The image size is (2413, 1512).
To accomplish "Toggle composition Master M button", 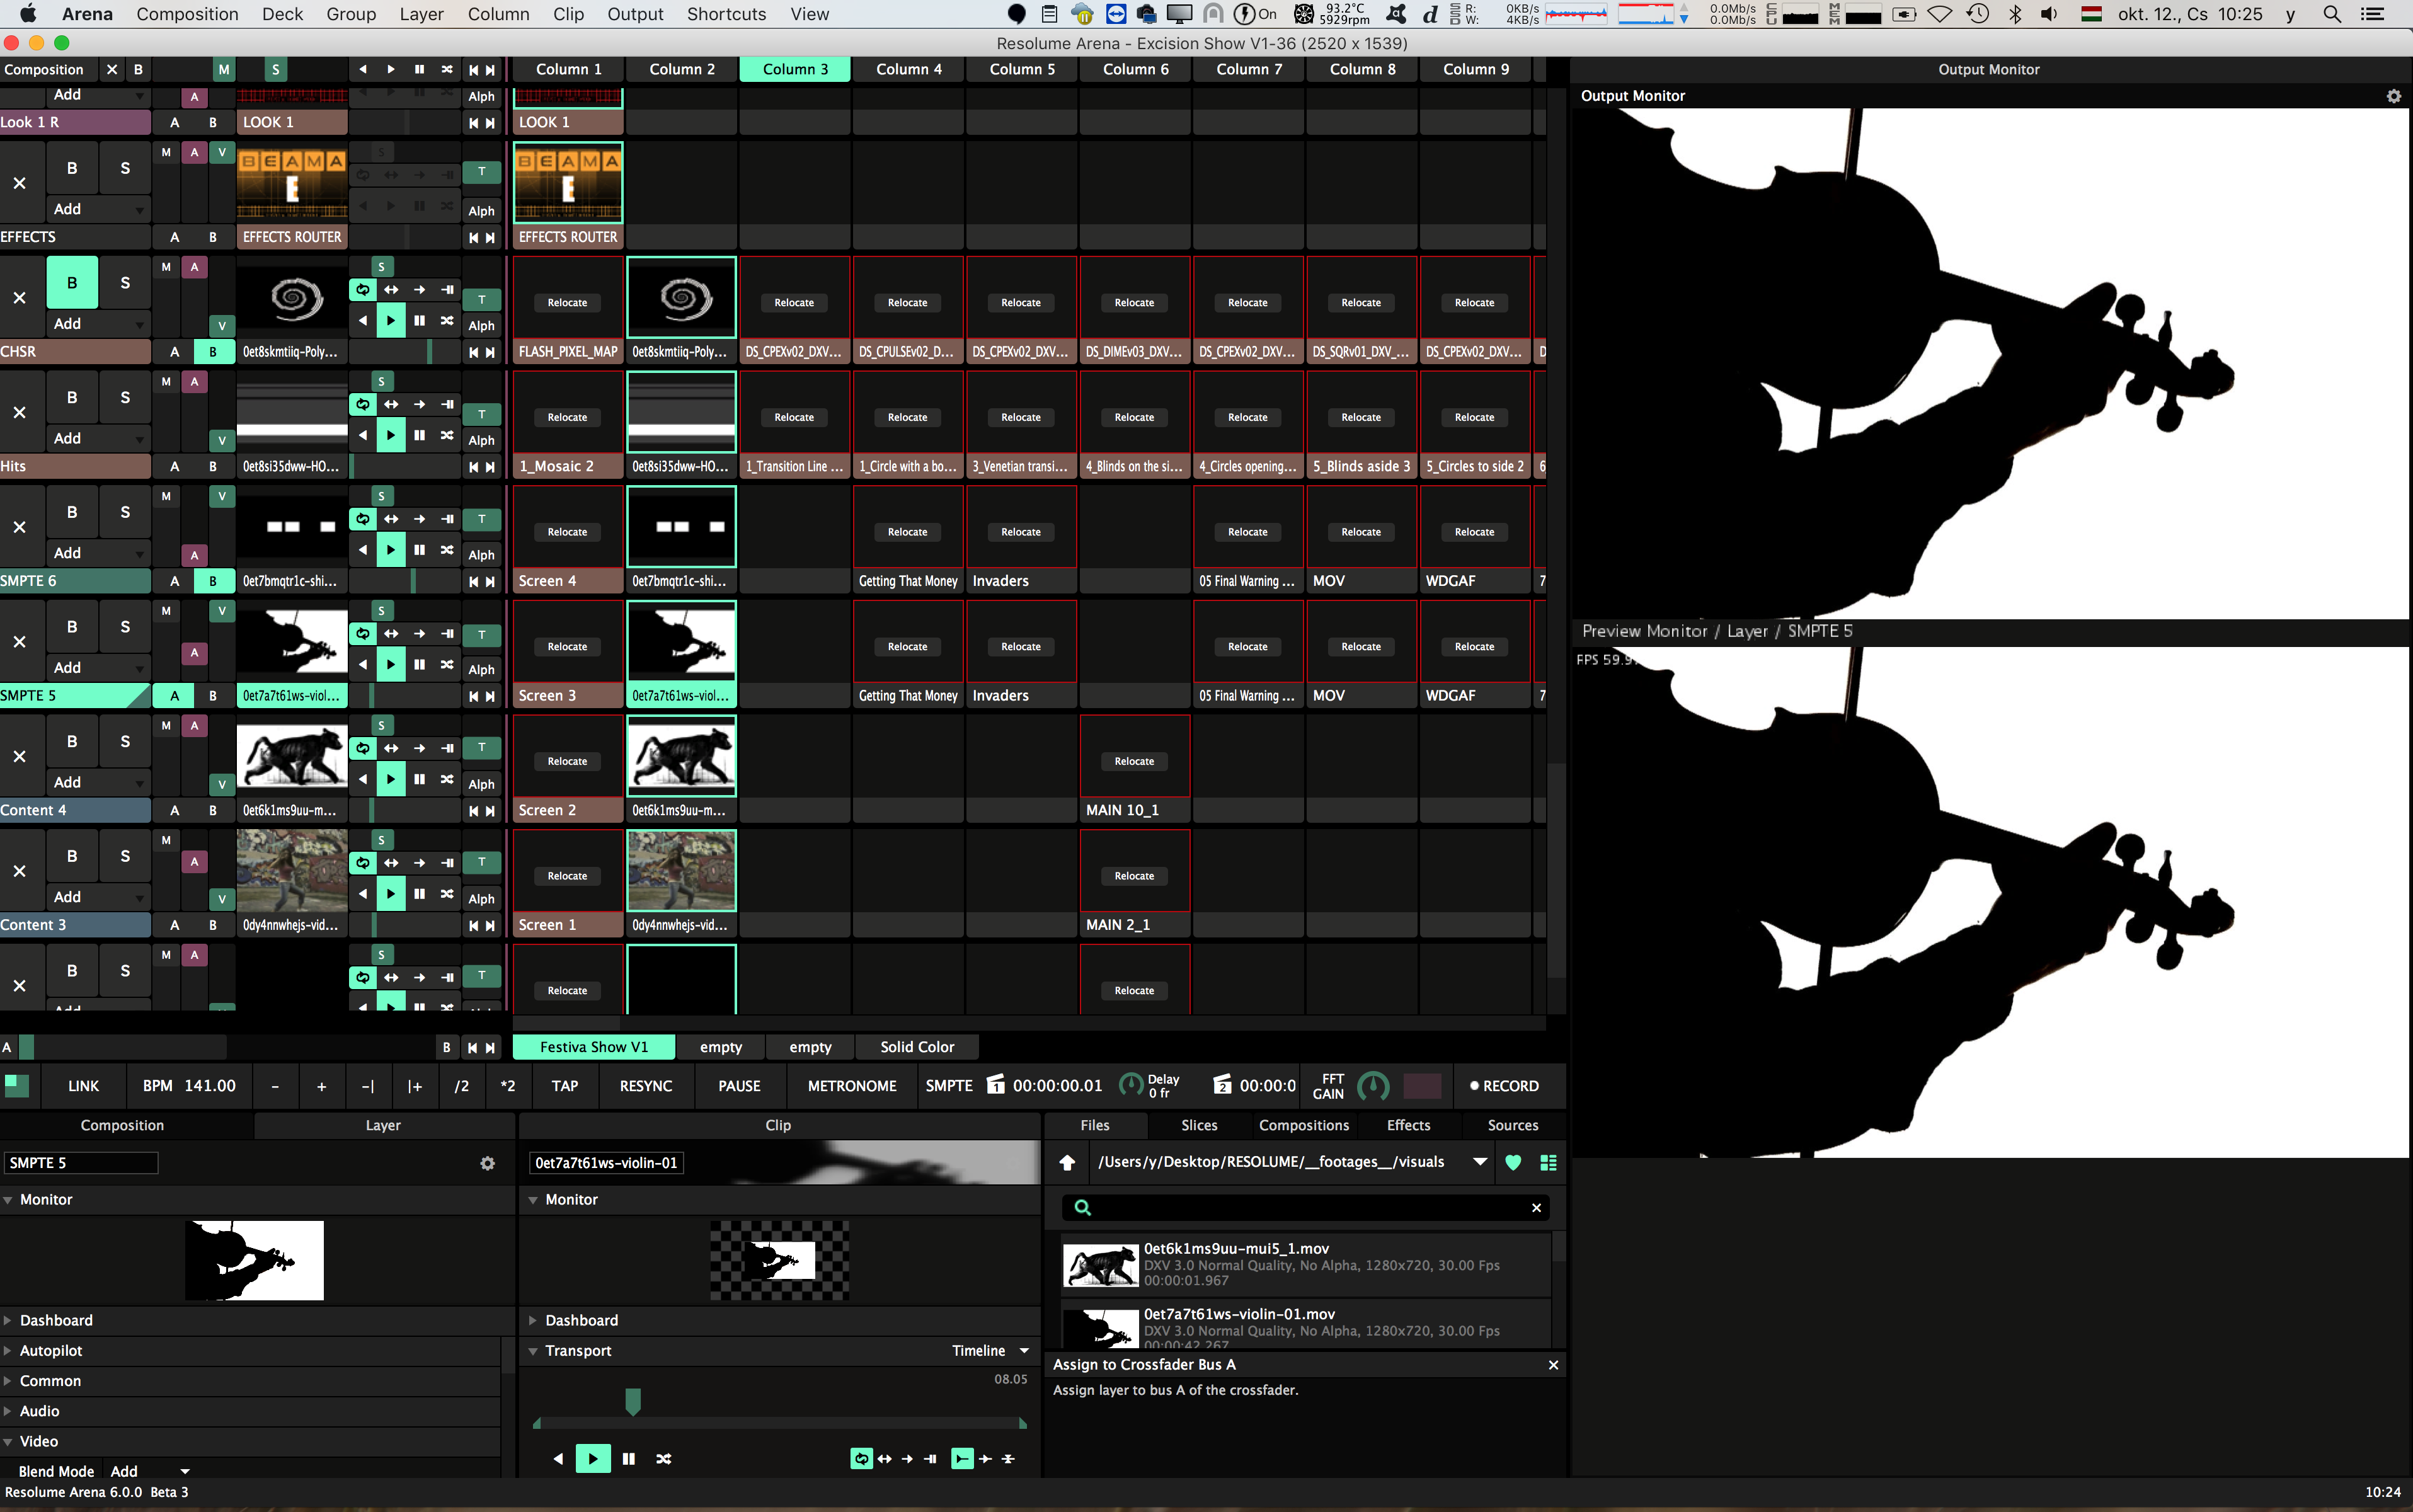I will coord(223,69).
